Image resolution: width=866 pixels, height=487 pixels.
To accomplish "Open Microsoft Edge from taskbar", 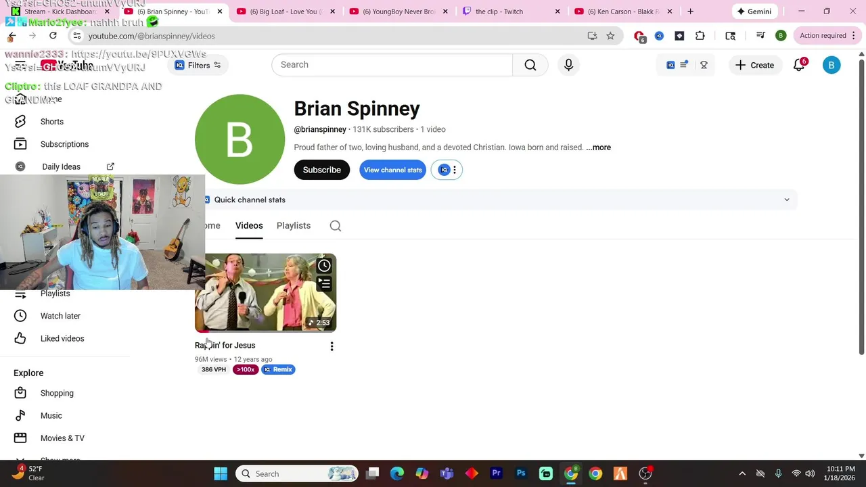I will coord(397,473).
